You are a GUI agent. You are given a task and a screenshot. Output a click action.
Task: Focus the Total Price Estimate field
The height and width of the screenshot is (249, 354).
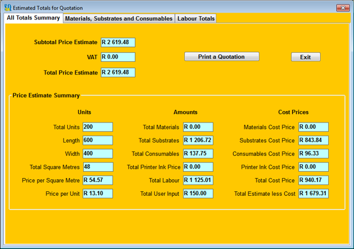point(118,73)
